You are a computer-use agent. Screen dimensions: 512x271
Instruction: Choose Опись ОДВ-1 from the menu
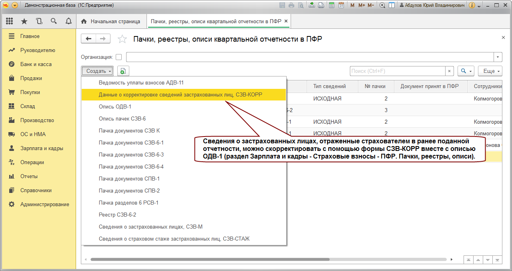point(115,106)
